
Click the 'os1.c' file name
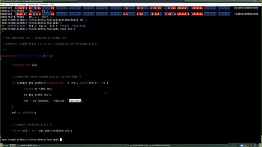[x=32, y=26]
